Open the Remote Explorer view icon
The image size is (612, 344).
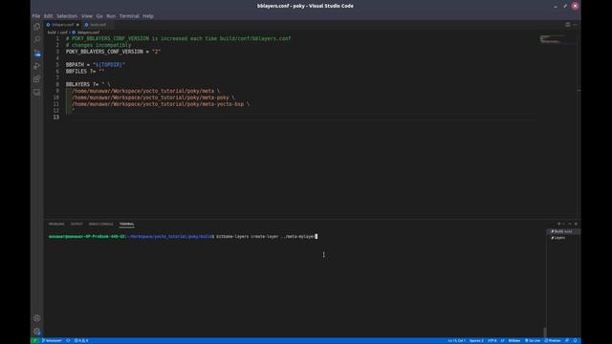[36, 93]
